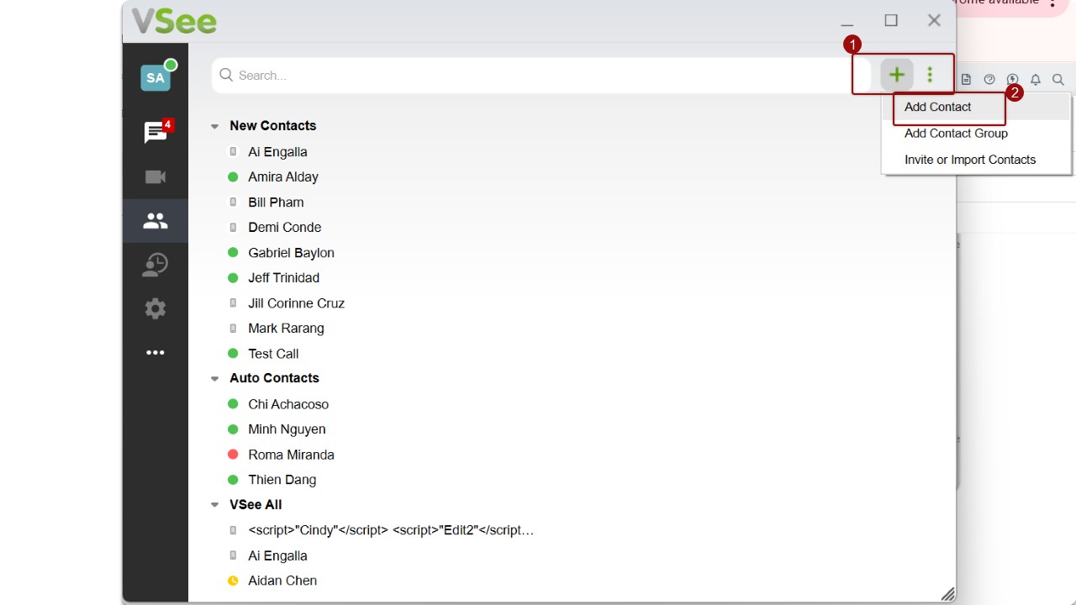Click the help question icon in background window
Viewport: 1076px width, 605px height.
click(989, 80)
